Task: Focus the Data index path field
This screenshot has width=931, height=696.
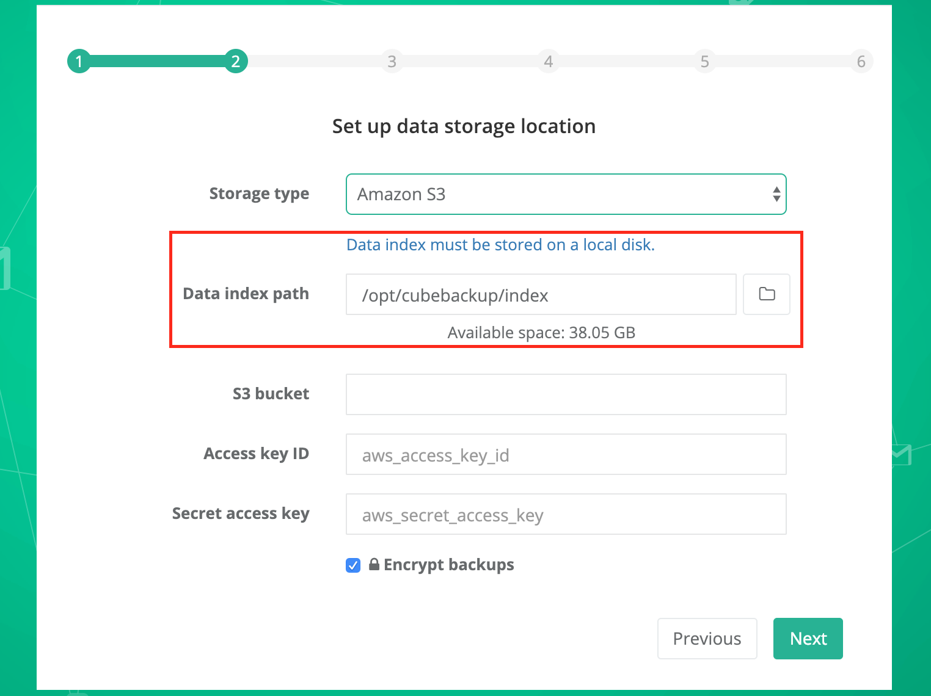Action: point(541,294)
